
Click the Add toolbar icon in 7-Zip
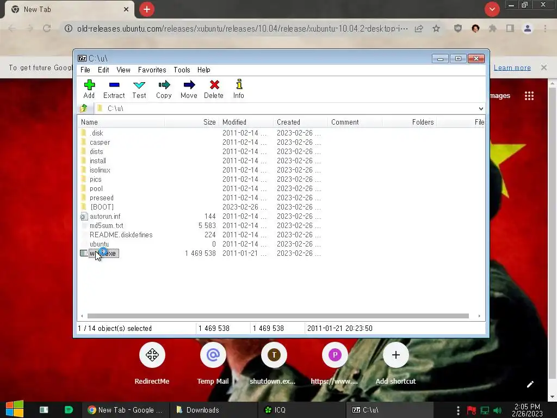(x=89, y=89)
